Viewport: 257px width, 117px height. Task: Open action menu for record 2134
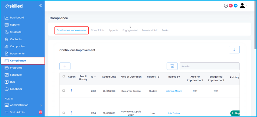coord(72,113)
